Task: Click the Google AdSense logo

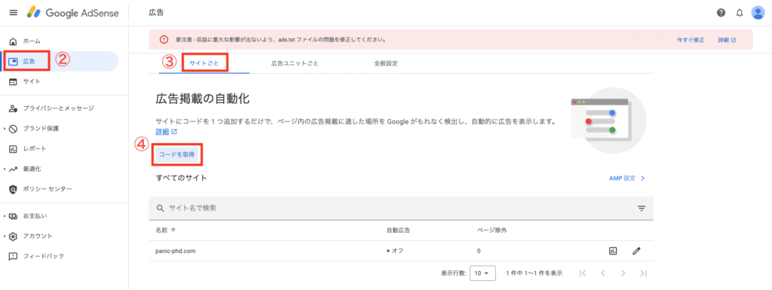Action: pos(73,13)
